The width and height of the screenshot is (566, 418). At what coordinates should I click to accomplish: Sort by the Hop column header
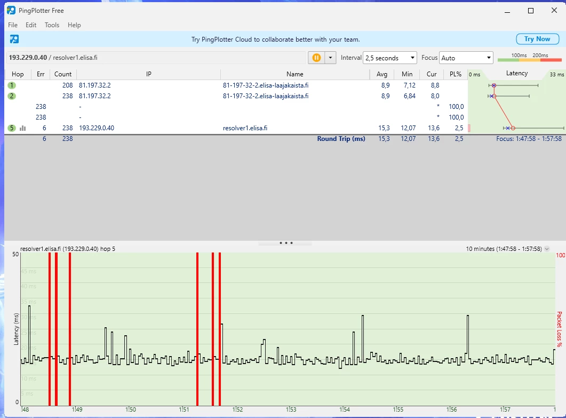[x=18, y=74]
